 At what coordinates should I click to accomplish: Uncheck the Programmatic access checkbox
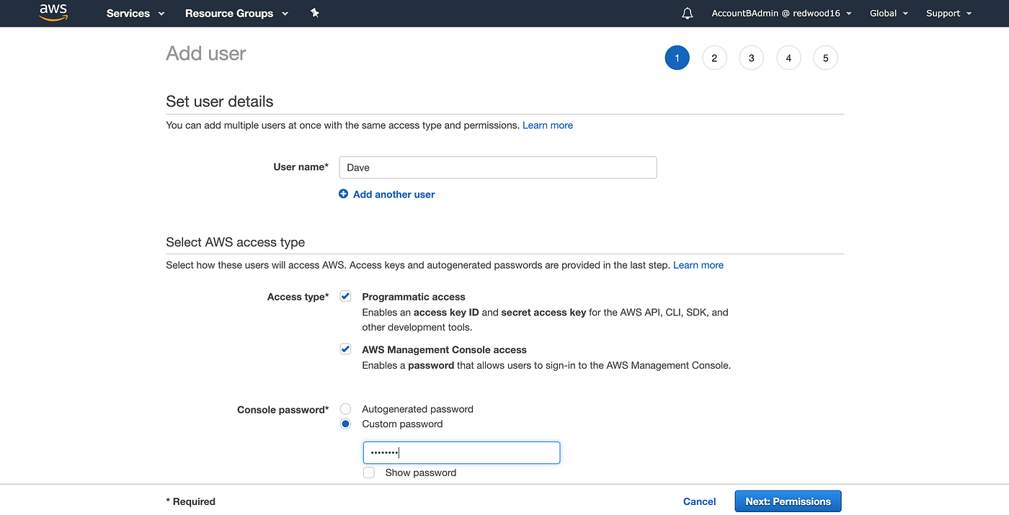pos(345,295)
